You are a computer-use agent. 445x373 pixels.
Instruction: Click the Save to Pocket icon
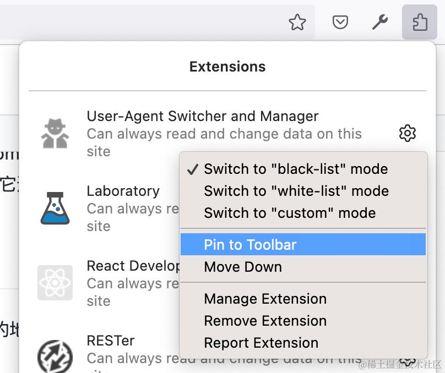340,22
